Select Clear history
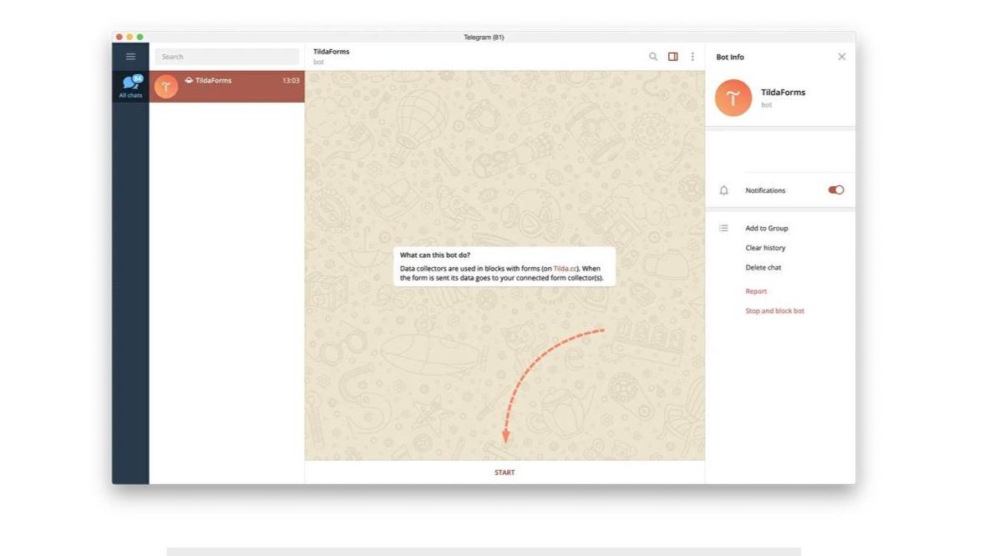 point(765,248)
